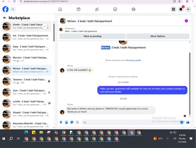The width and height of the screenshot is (196, 148).
Task: Open the Groups icon in top navigation
Action: (x=133, y=9)
